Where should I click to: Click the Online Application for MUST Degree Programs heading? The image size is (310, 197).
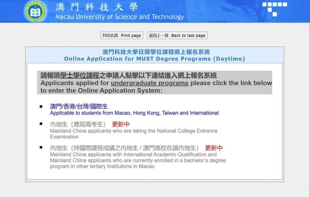(154, 59)
